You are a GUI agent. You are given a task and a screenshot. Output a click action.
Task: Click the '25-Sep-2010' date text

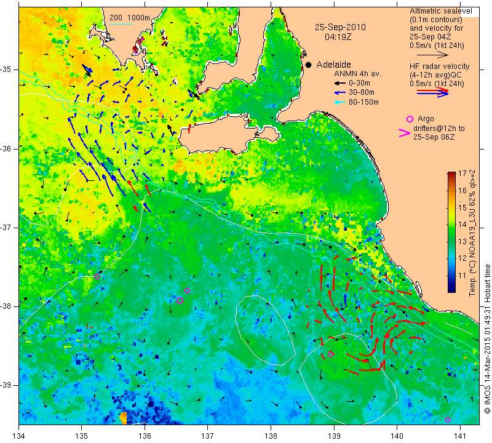click(x=340, y=27)
